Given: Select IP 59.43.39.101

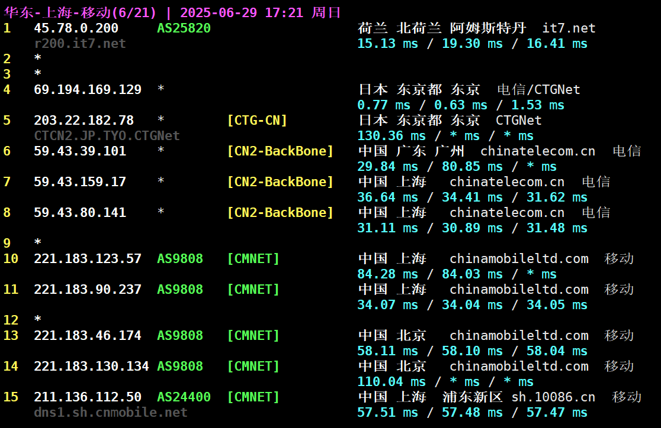Looking at the screenshot, I should pos(80,151).
